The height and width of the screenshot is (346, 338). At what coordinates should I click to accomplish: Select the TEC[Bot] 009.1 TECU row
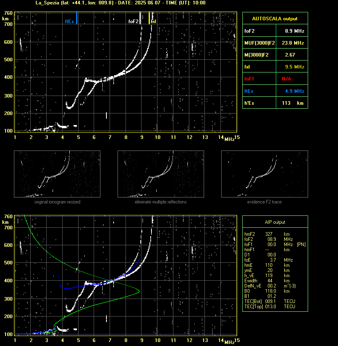tap(270, 301)
